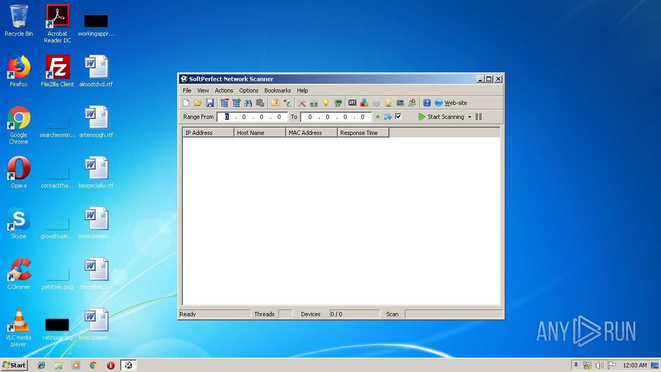Click the taskbar clock showing 12:03 AM
This screenshot has width=661, height=372.
pos(635,365)
